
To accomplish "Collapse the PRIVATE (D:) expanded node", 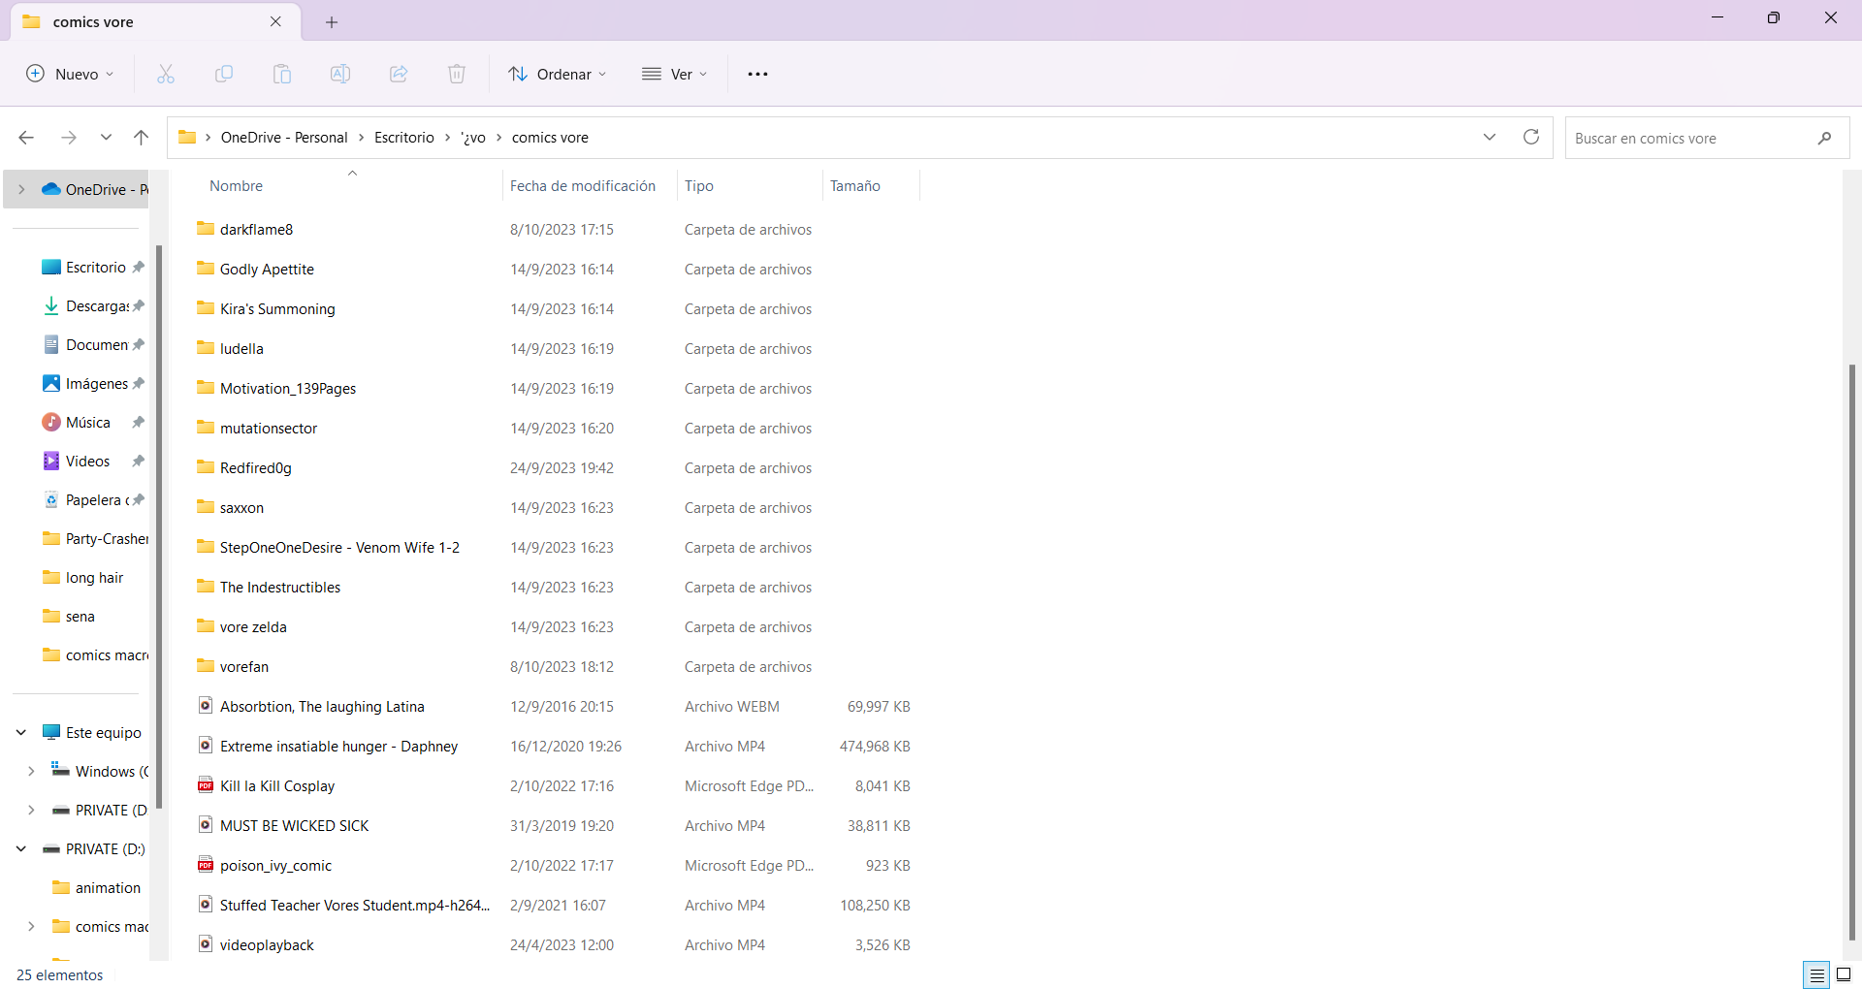I will tap(21, 848).
